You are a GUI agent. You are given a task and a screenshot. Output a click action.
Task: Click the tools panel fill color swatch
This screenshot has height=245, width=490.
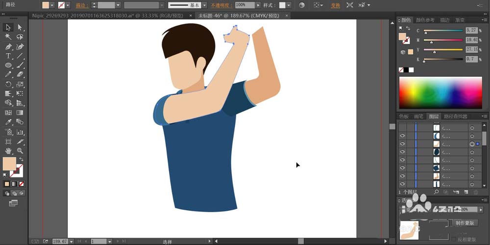(9, 164)
